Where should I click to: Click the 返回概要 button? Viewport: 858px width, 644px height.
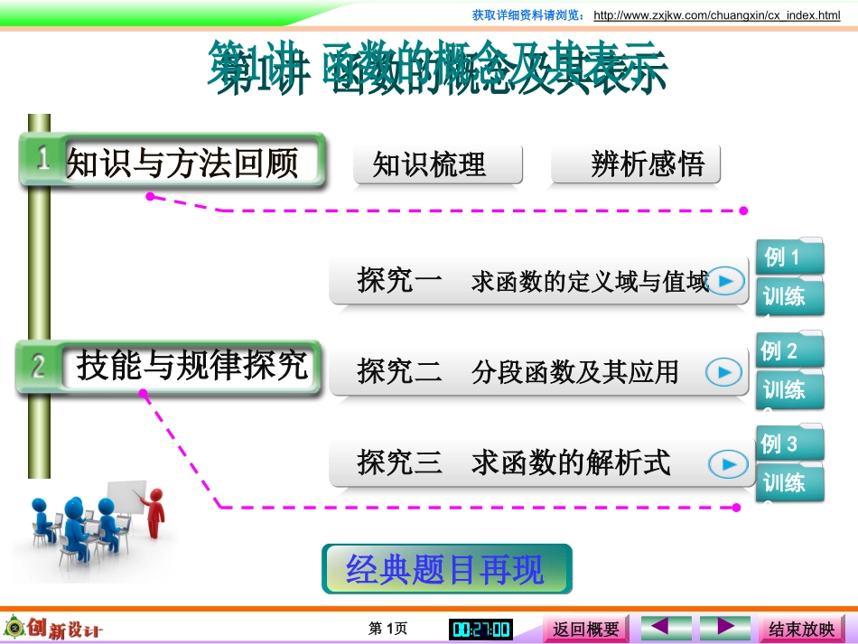[x=585, y=629]
